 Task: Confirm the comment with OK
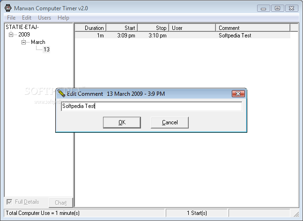pyautogui.click(x=122, y=122)
